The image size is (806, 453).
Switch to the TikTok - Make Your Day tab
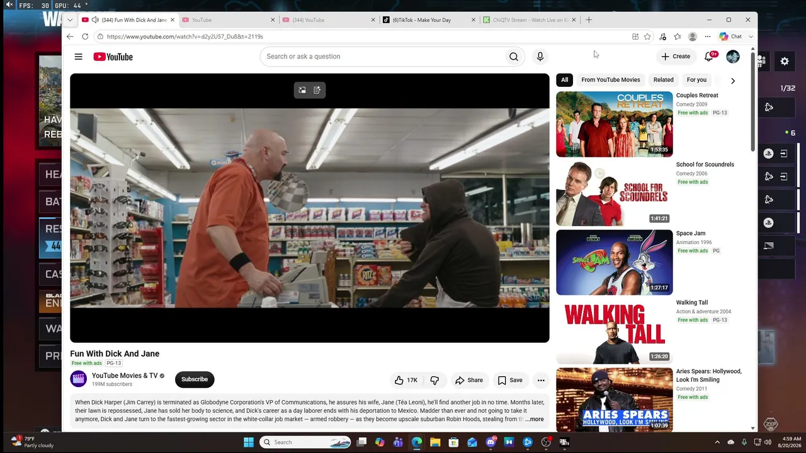[x=429, y=20]
